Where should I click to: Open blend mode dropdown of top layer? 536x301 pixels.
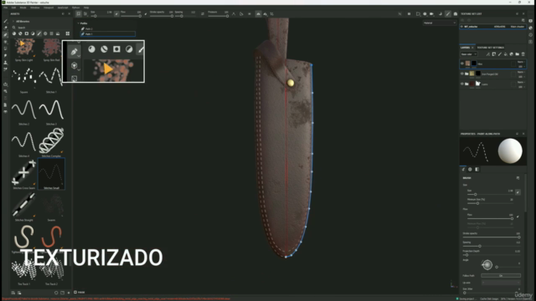coord(521,62)
